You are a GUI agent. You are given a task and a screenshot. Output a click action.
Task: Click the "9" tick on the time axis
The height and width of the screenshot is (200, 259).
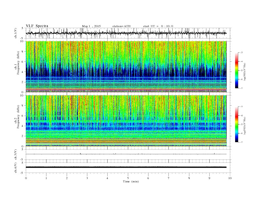click(209, 178)
